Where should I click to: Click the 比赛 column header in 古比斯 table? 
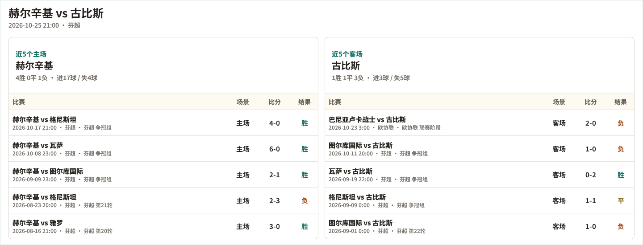[335, 102]
